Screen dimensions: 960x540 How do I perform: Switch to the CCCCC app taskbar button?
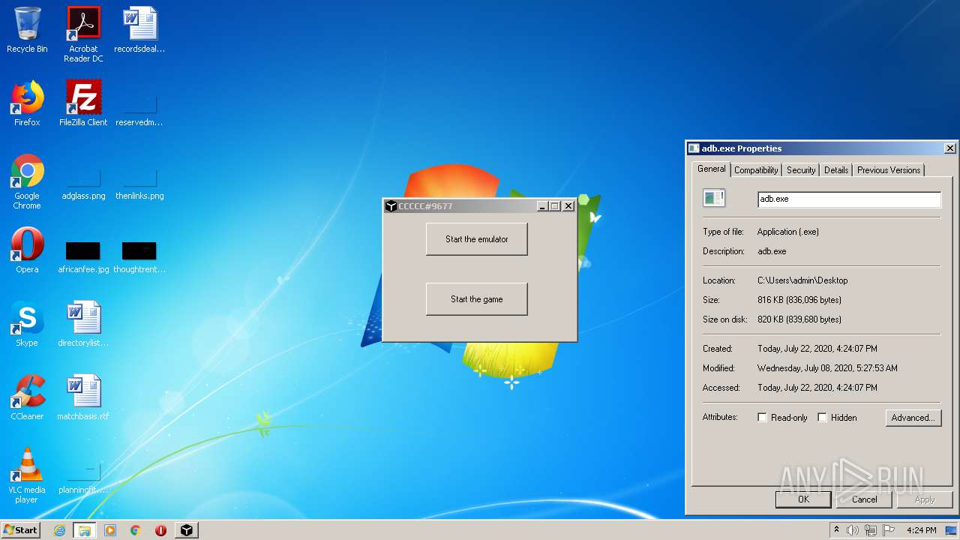(x=186, y=530)
